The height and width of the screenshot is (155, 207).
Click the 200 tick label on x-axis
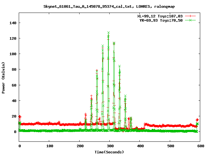point(79,146)
